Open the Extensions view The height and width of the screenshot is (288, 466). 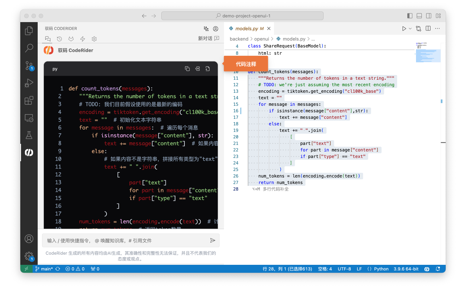pyautogui.click(x=29, y=100)
